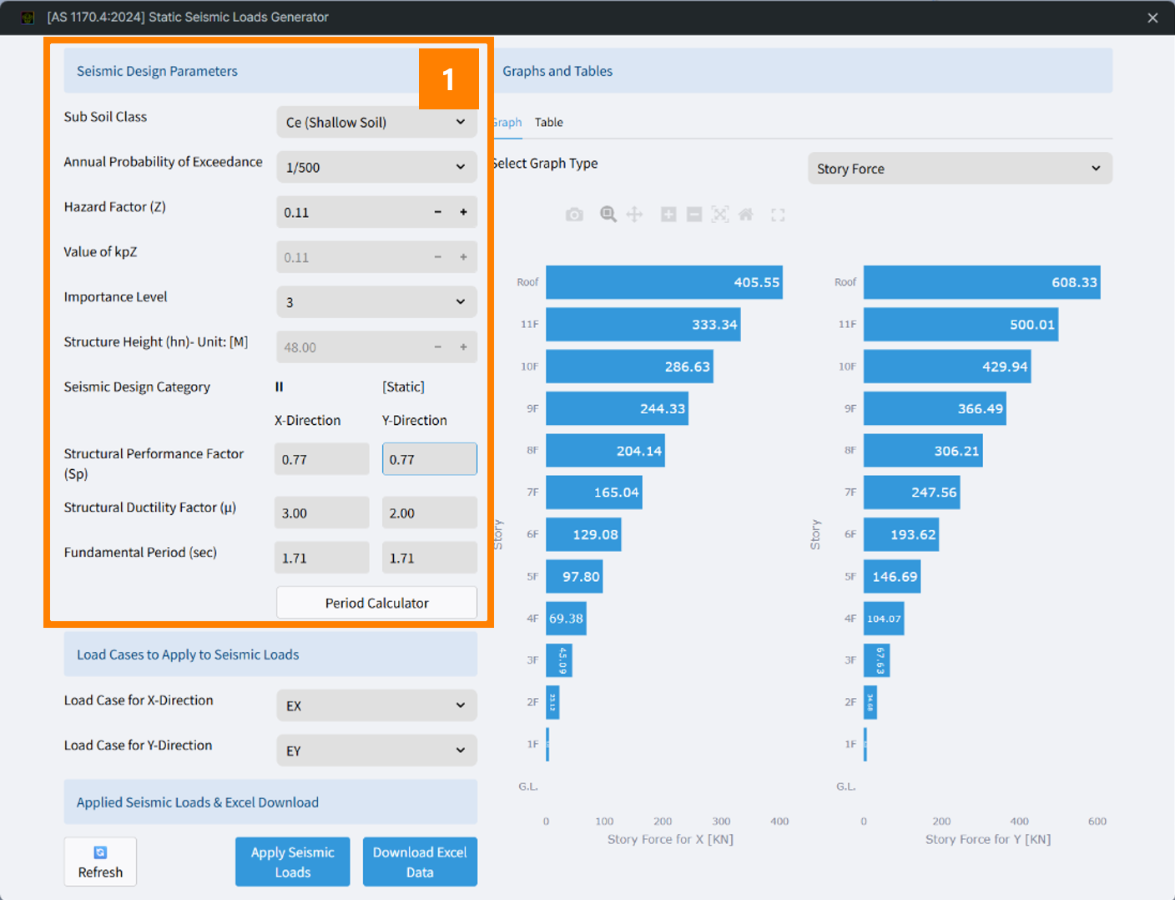1175x900 pixels.
Task: Reset axes with the home icon
Action: 746,215
